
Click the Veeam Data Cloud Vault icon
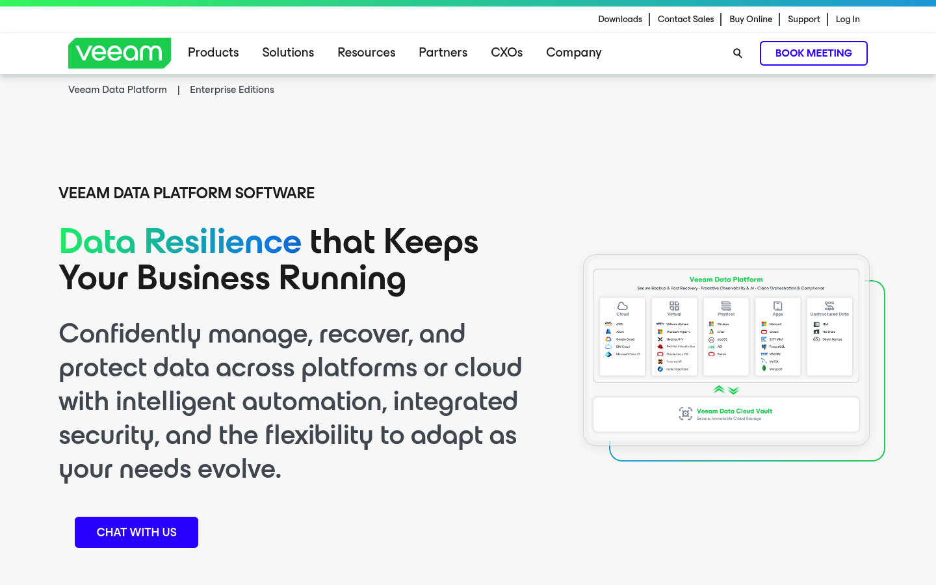coord(686,413)
